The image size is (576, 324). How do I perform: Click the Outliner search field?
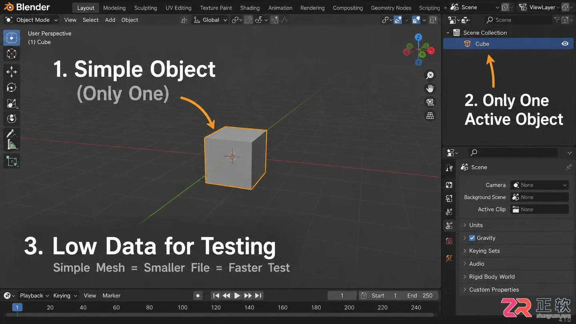518,20
